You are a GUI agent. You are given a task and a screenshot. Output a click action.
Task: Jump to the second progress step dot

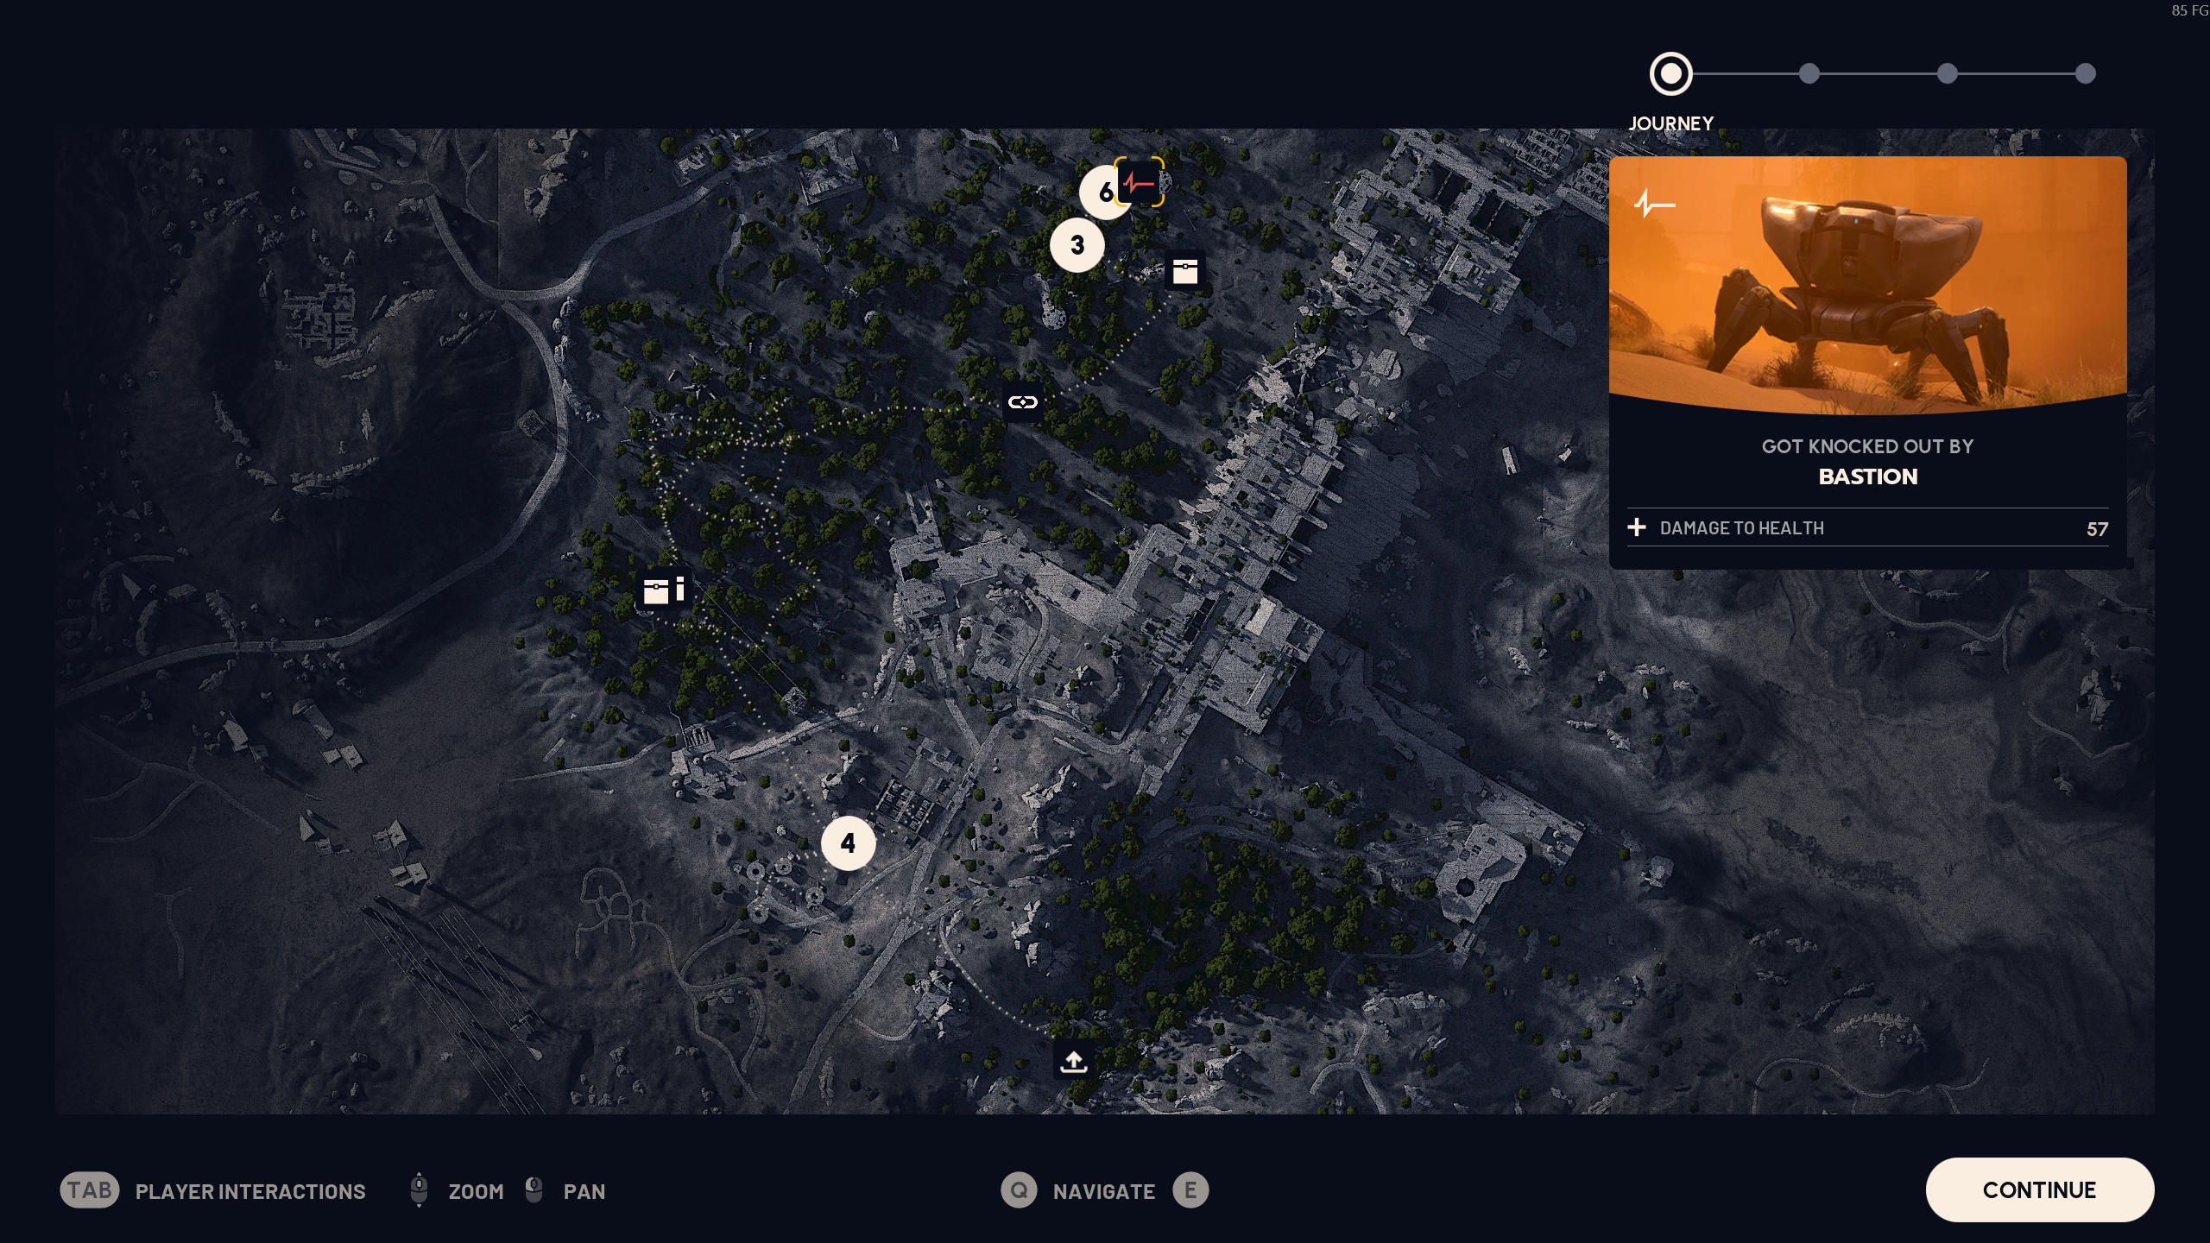(1809, 73)
